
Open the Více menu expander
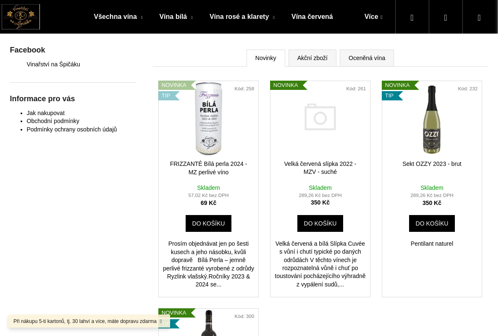(x=381, y=18)
